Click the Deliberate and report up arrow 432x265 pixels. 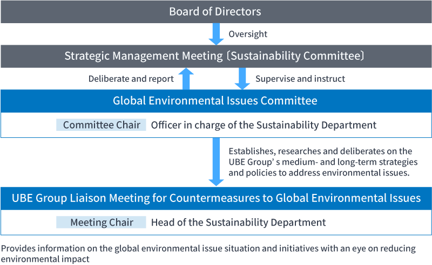(186, 79)
